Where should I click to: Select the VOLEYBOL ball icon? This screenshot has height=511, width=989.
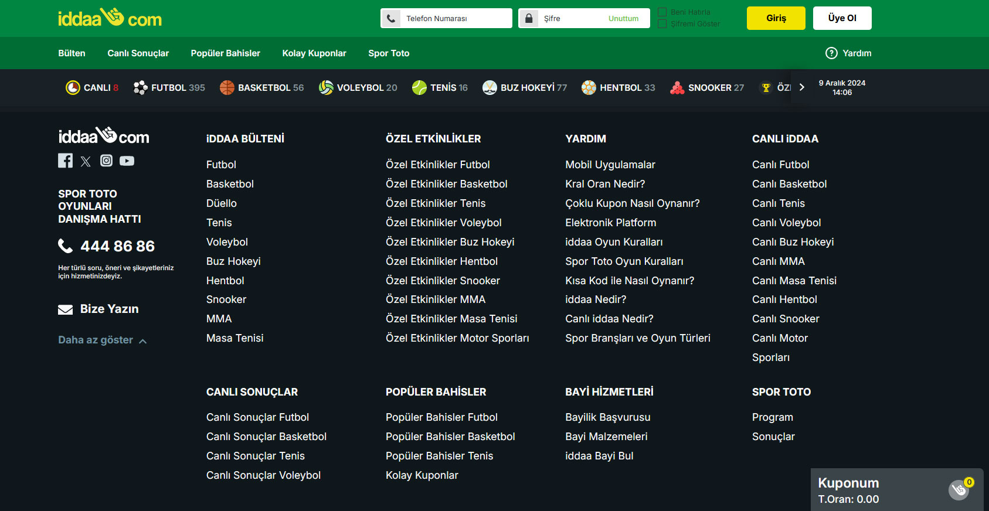326,88
